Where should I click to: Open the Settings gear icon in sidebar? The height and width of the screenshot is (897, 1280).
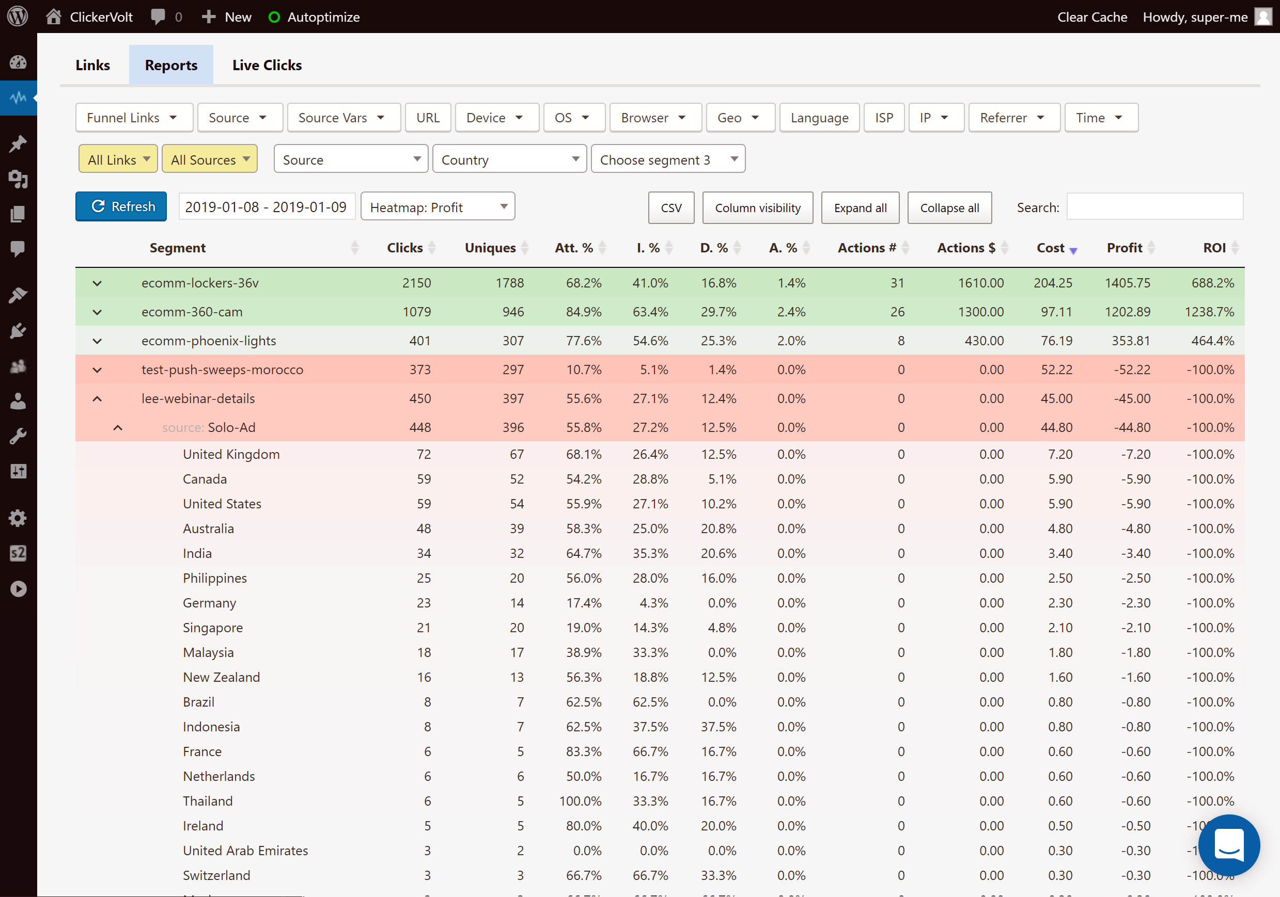point(18,518)
